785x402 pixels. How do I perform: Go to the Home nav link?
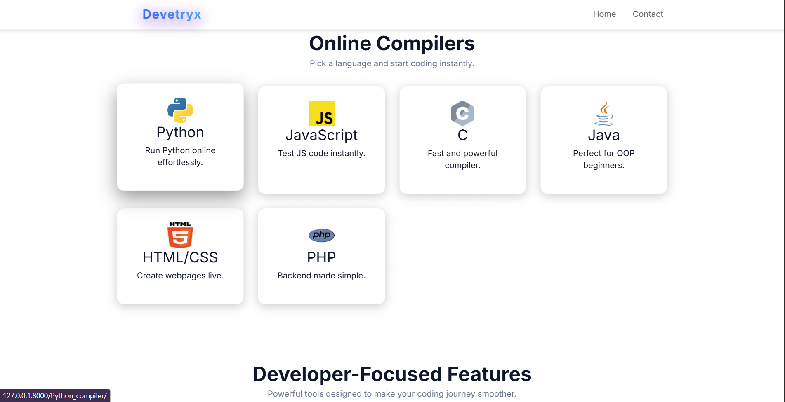coord(604,14)
